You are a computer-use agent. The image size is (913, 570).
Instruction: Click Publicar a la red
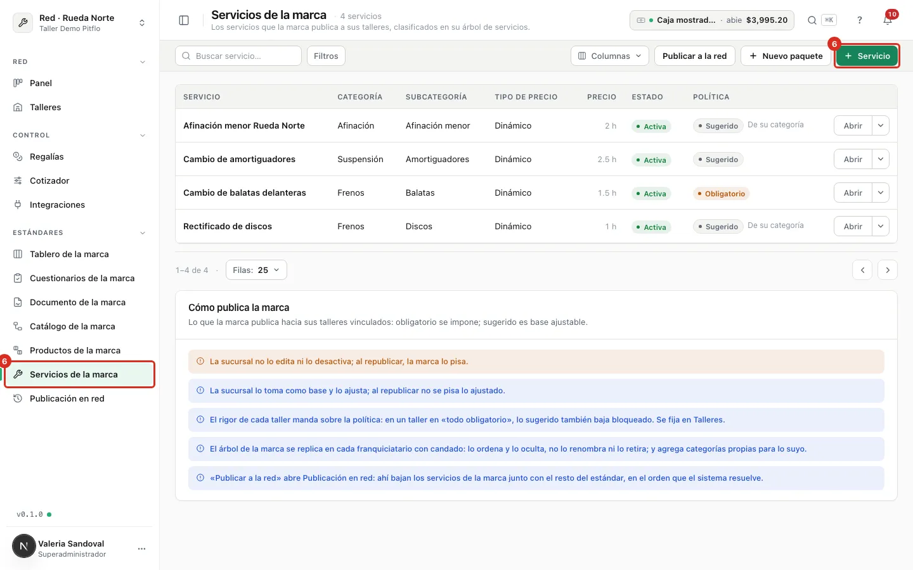[695, 56]
